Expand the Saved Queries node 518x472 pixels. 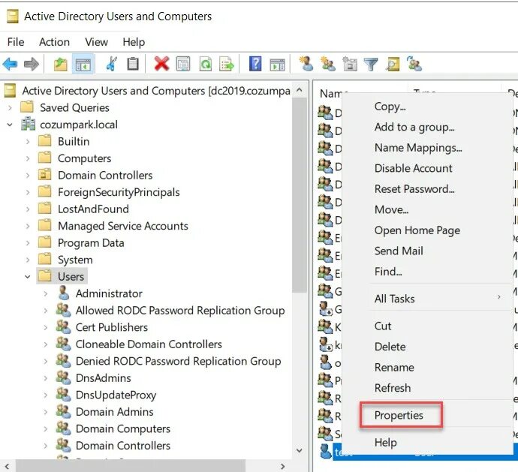[x=10, y=107]
